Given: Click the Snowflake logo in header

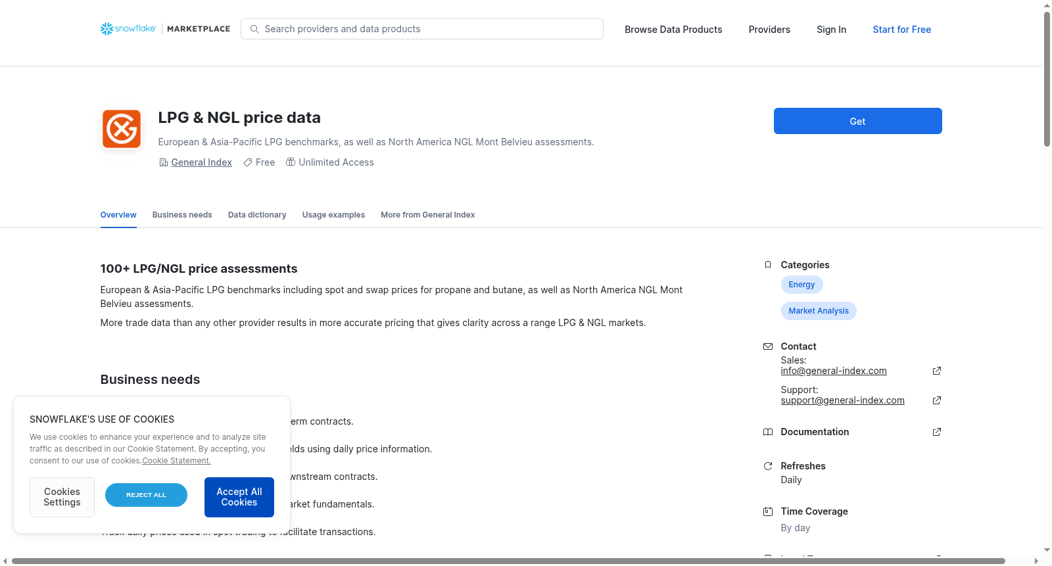Looking at the screenshot, I should coord(128,29).
